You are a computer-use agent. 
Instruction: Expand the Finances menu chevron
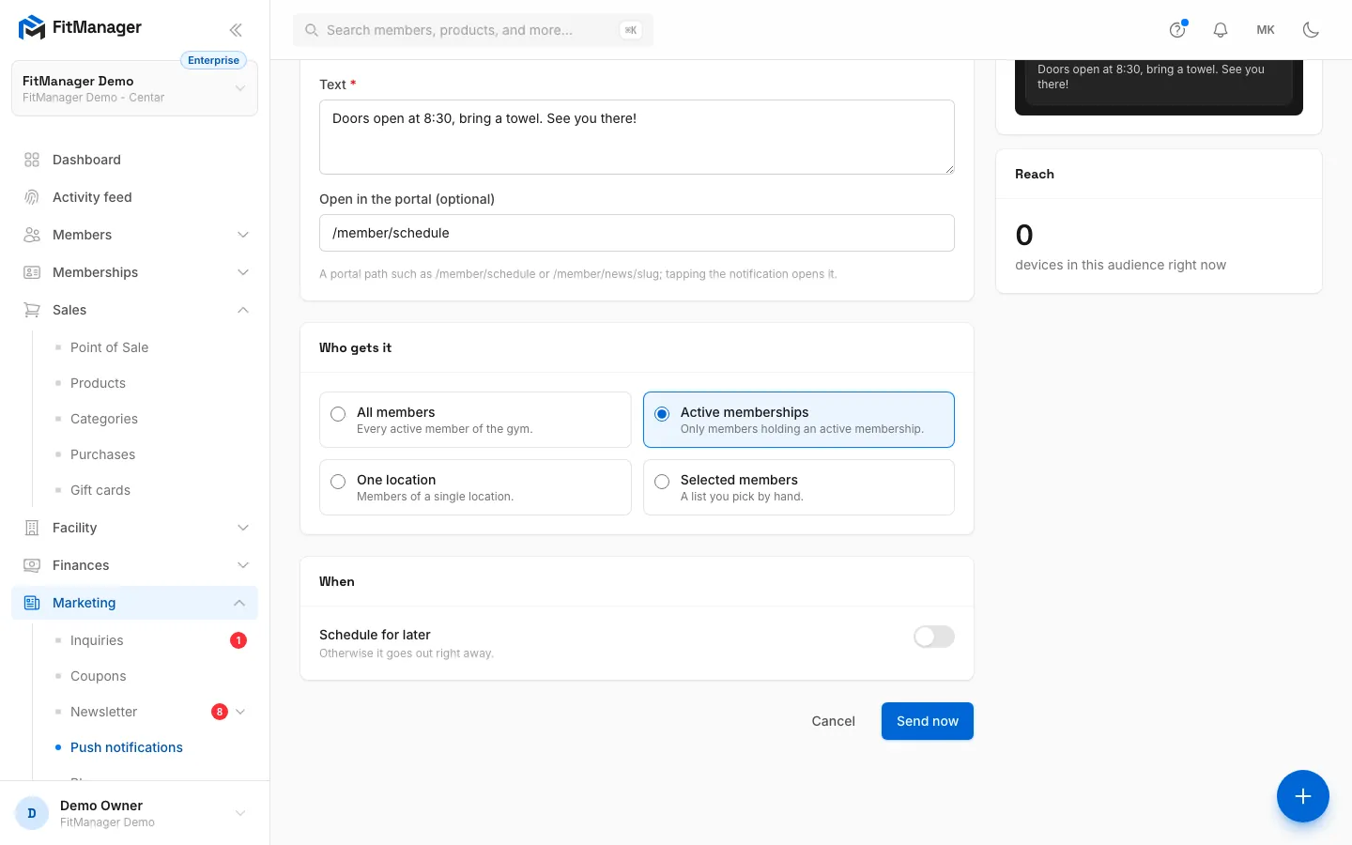tap(243, 565)
